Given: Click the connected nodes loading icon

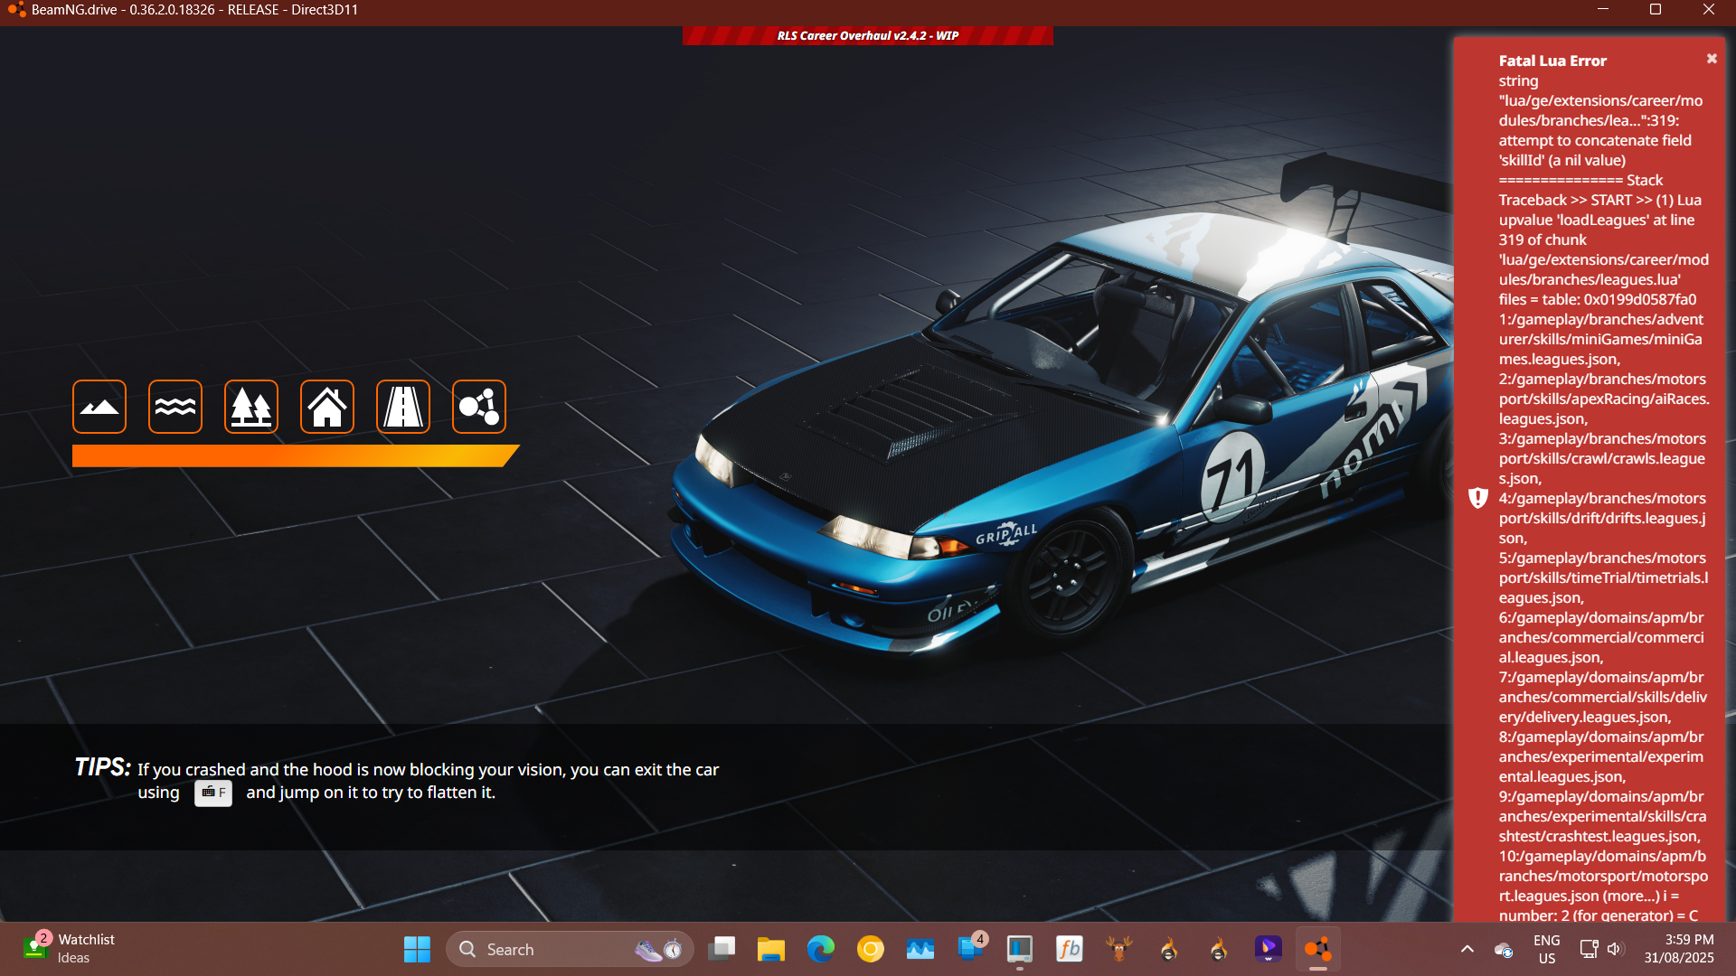Looking at the screenshot, I should (x=479, y=407).
